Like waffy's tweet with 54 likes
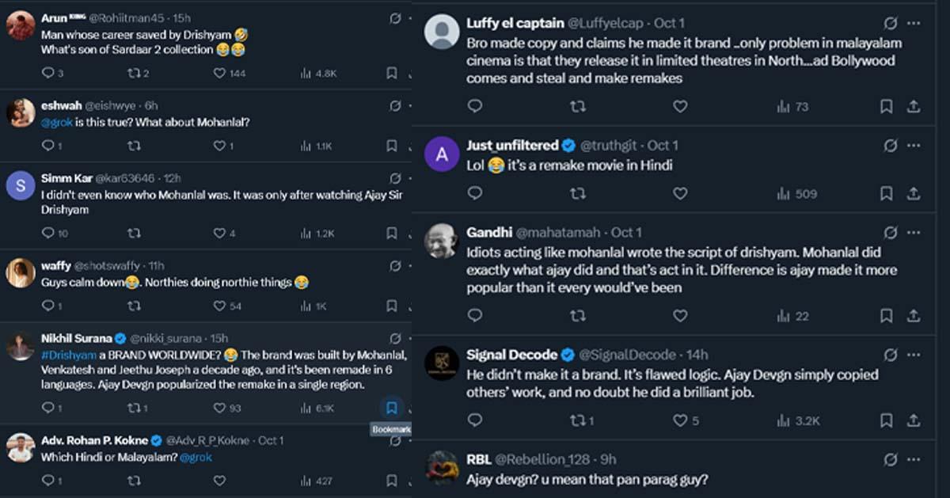 point(220,306)
